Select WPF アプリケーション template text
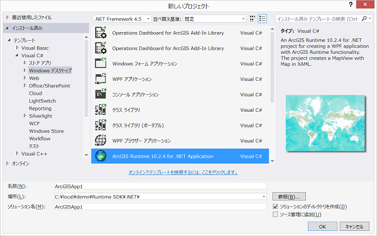The image size is (377, 236). click(x=132, y=79)
